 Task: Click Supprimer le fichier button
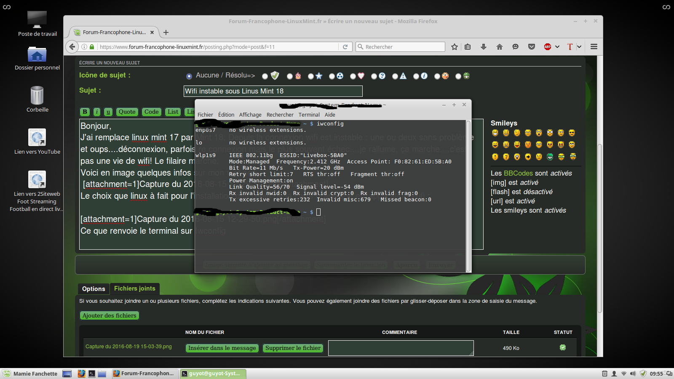(x=293, y=348)
